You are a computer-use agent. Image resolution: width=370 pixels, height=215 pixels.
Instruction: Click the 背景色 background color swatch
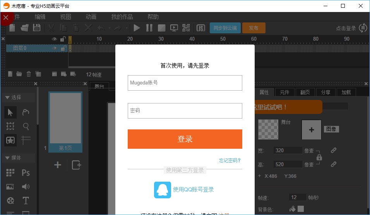pos(301,209)
